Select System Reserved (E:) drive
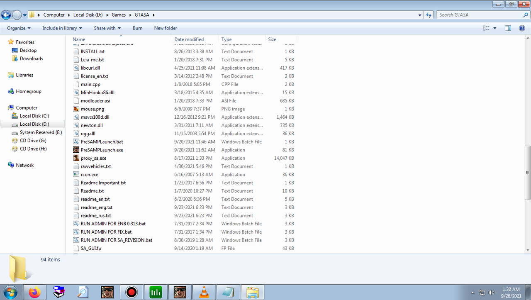Viewport: 531px width, 300px height. (41, 132)
